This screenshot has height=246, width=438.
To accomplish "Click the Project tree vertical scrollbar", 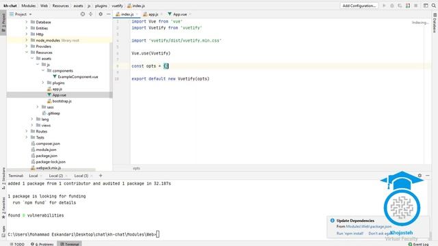I will (111, 70).
